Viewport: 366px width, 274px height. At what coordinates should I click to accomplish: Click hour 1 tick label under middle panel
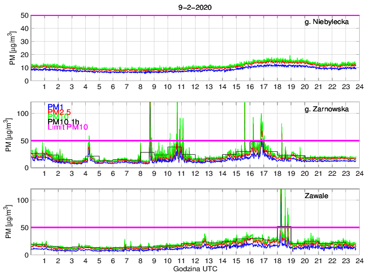point(44,173)
